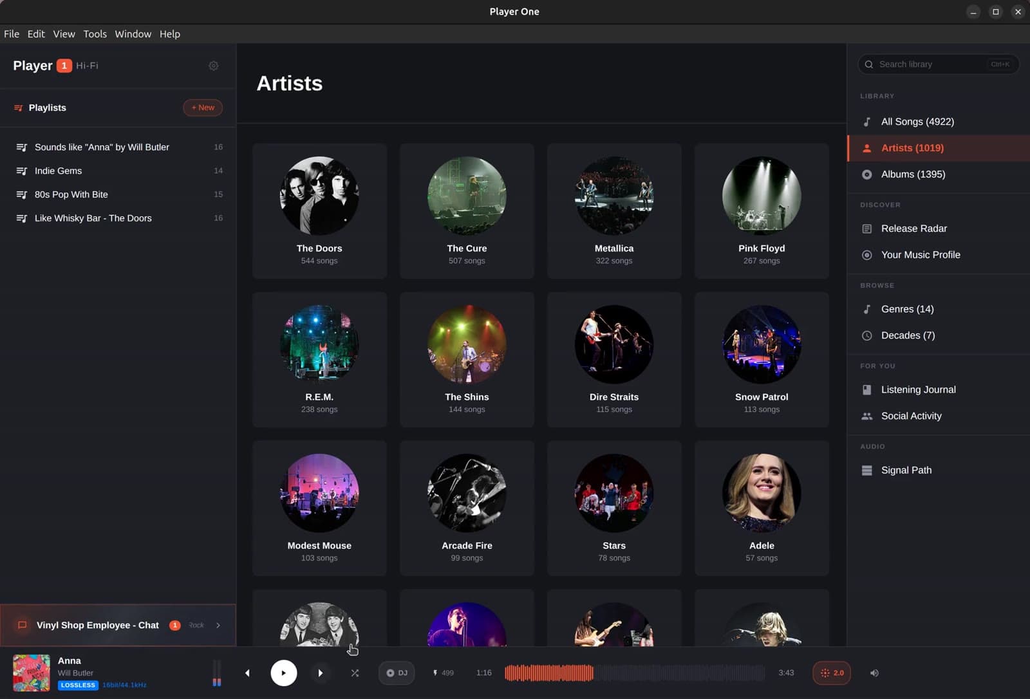Click the playlist icon beside 80s Pop With Bite
Screen dimensions: 1030x699
coord(21,194)
